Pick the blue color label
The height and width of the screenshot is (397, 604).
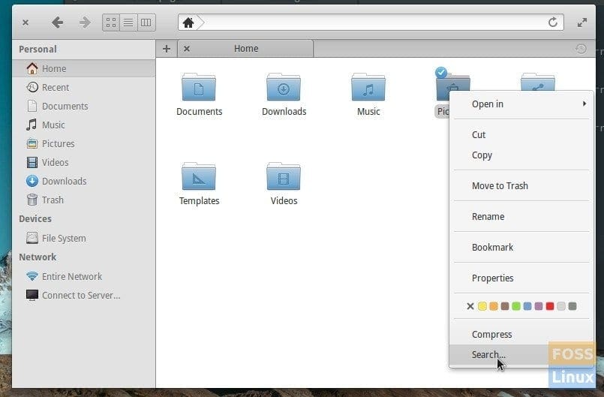pos(527,306)
